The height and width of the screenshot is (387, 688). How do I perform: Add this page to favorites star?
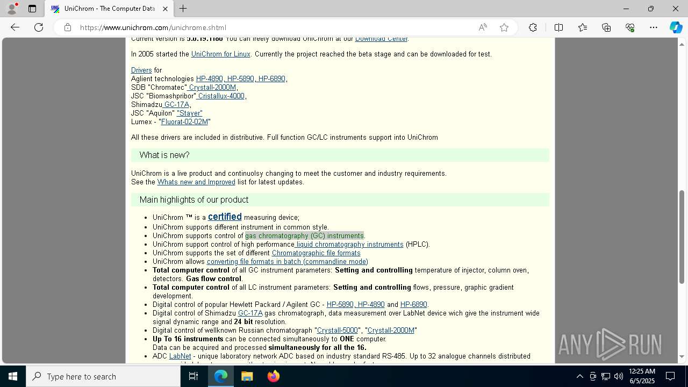[504, 27]
